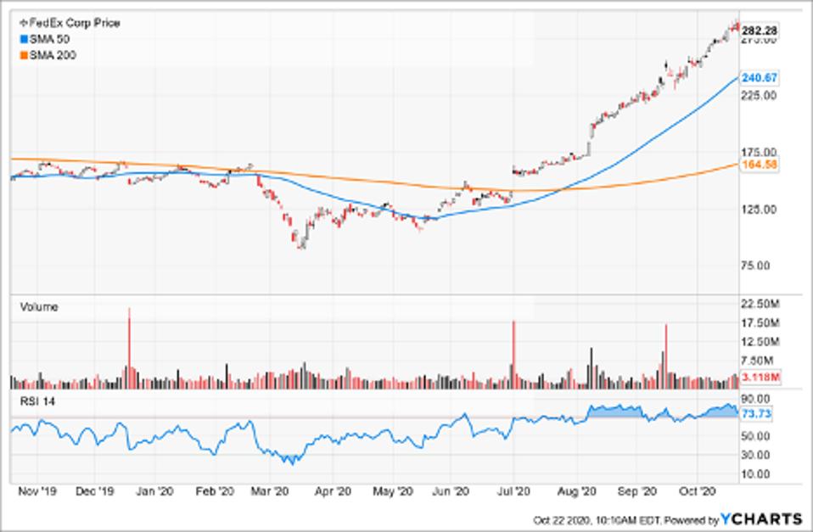Click the Apr '20 date axis label
Viewport: 813px width, 532px height.
point(333,491)
